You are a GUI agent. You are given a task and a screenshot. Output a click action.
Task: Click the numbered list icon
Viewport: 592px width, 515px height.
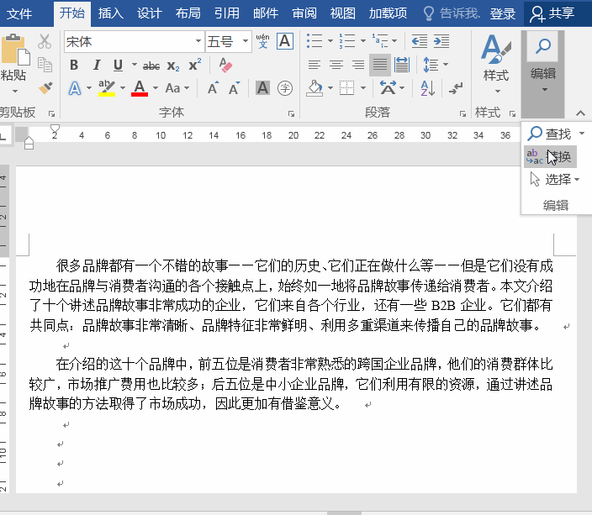tap(347, 41)
